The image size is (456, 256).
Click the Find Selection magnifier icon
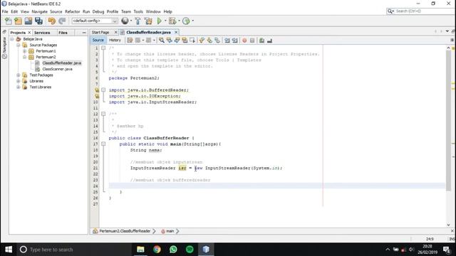point(162,41)
